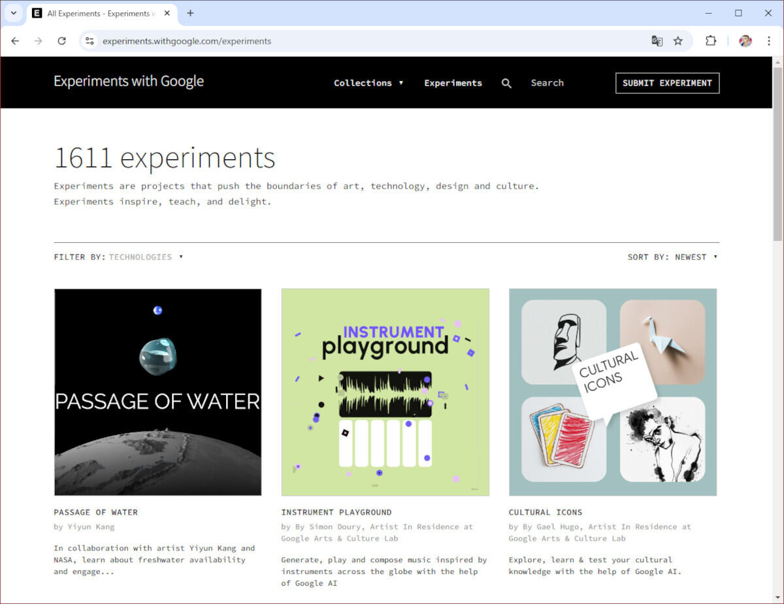Click the translate page icon
784x604 pixels.
coord(657,41)
